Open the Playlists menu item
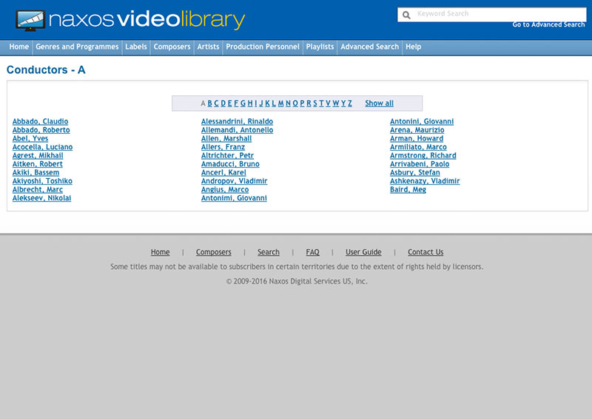 [x=320, y=47]
